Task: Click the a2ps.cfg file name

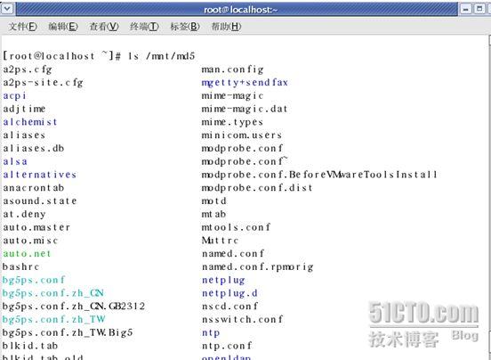Action: coord(28,70)
